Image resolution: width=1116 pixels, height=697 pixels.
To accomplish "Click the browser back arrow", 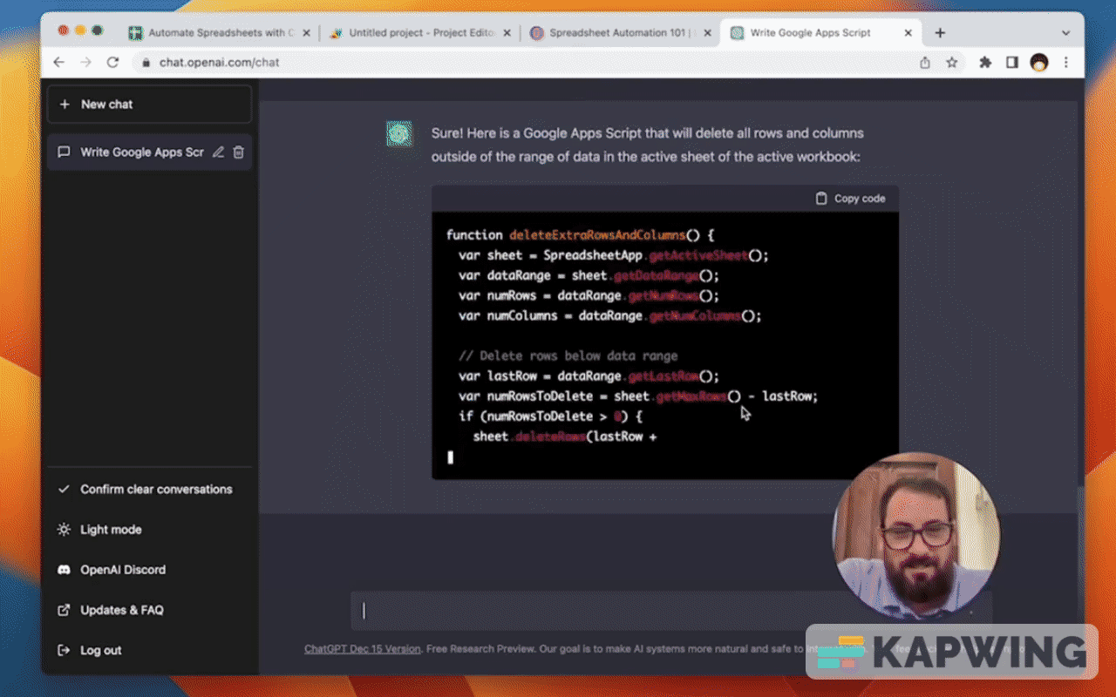I will pyautogui.click(x=59, y=63).
